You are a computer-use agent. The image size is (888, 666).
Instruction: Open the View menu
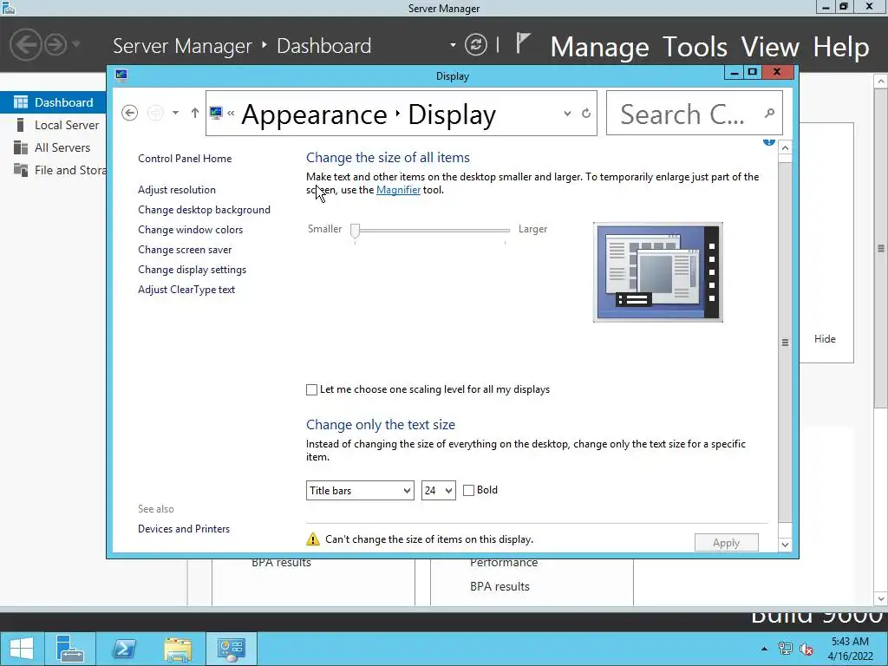(x=770, y=47)
